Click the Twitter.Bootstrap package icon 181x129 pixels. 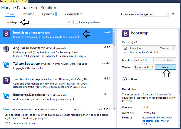(x=6, y=65)
